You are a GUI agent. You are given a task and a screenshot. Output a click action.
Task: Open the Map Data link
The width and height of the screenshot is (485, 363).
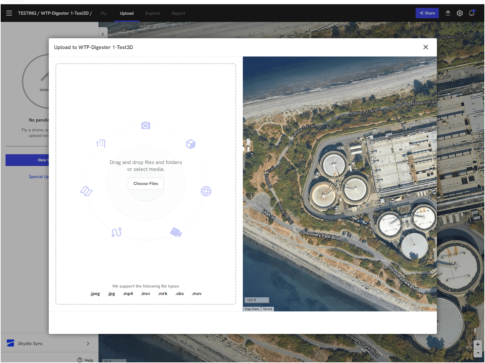point(252,309)
